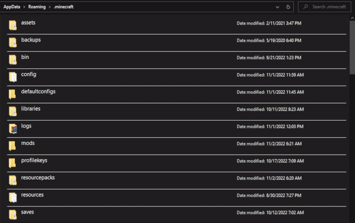Click the assets folder icon
The image size is (355, 223).
[x=13, y=25]
